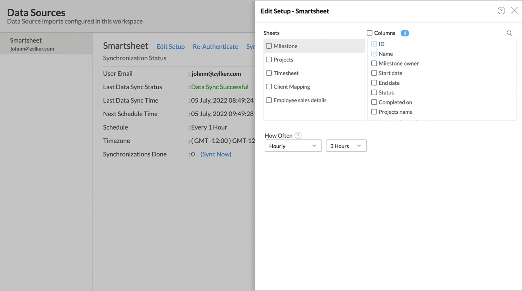
Task: Click Edit Setup next to Smartsheet heading
Action: [x=170, y=46]
